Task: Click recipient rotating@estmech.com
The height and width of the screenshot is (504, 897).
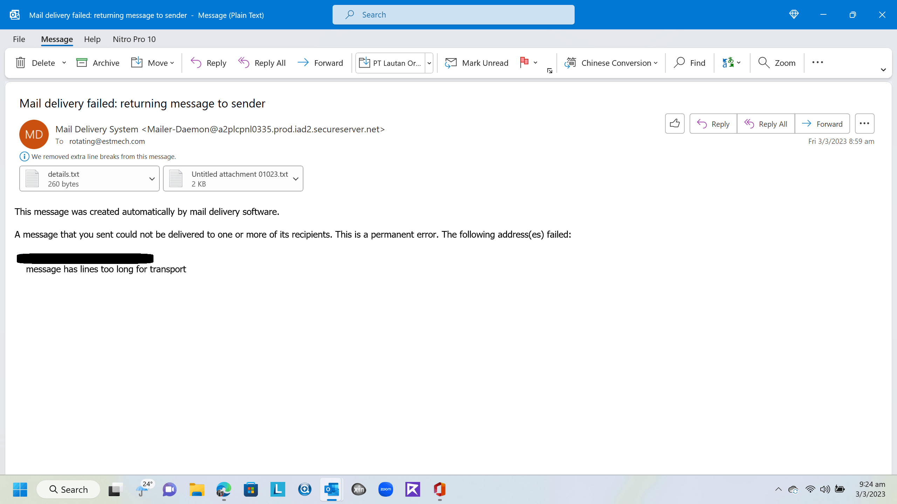Action: (x=107, y=141)
